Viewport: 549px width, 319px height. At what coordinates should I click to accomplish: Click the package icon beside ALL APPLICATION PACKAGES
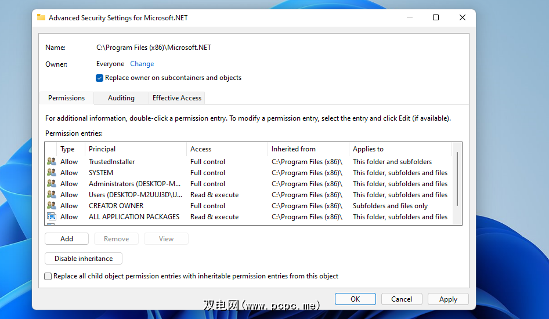52,216
